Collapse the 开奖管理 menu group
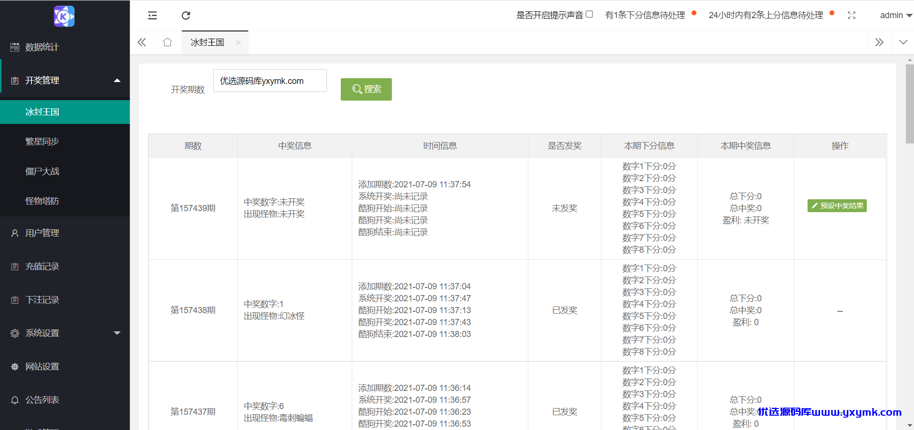The image size is (914, 430). [x=65, y=81]
